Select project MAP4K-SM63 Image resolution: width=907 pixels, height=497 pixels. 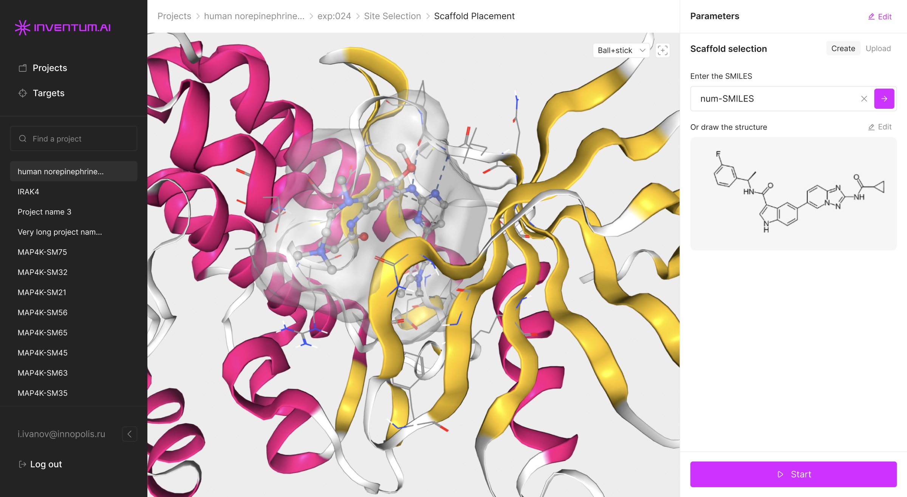coord(74,373)
